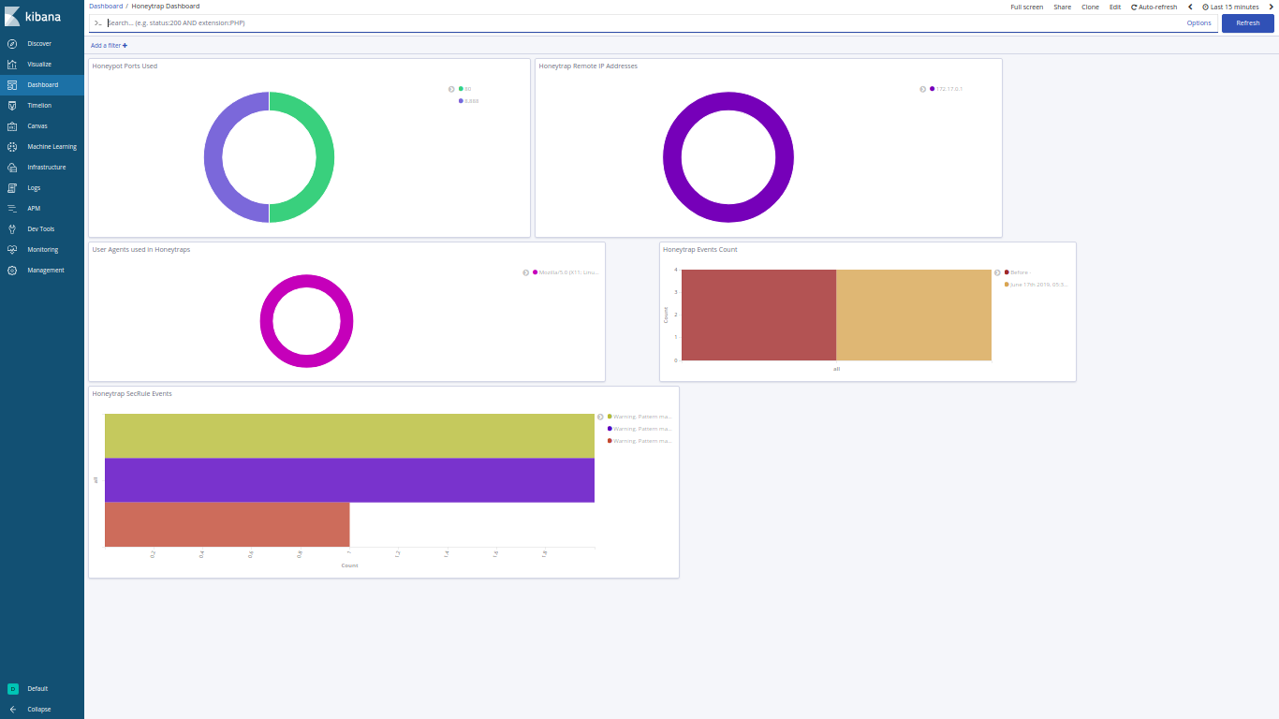Screen dimensions: 1279x719
Task: Click the tan bar in Events Count
Action: click(913, 315)
